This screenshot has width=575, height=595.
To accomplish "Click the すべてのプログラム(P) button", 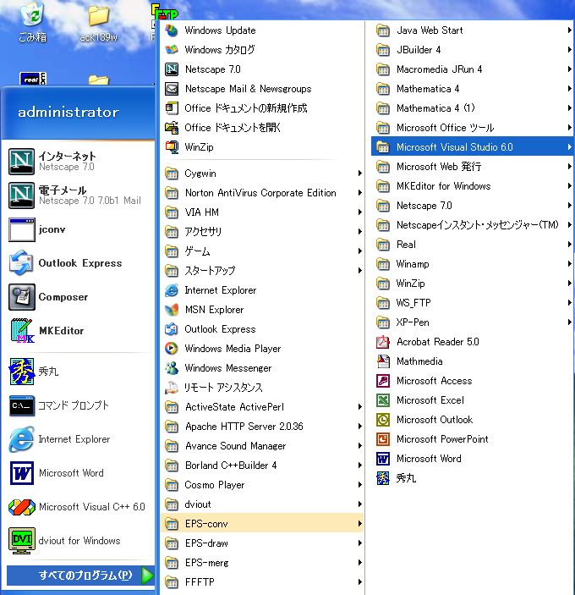I will point(80,576).
